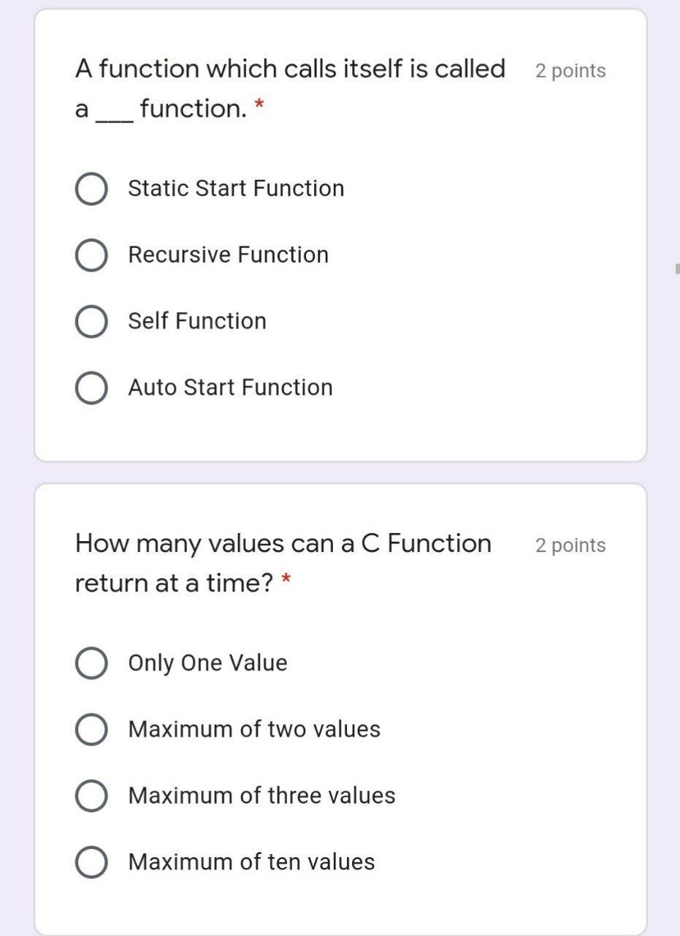Click the 2 points label on second question
The image size is (680, 936).
pyautogui.click(x=570, y=546)
